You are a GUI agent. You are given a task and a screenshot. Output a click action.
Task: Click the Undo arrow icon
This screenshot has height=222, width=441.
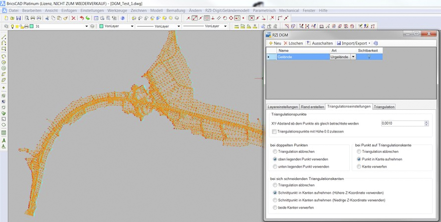click(x=81, y=18)
